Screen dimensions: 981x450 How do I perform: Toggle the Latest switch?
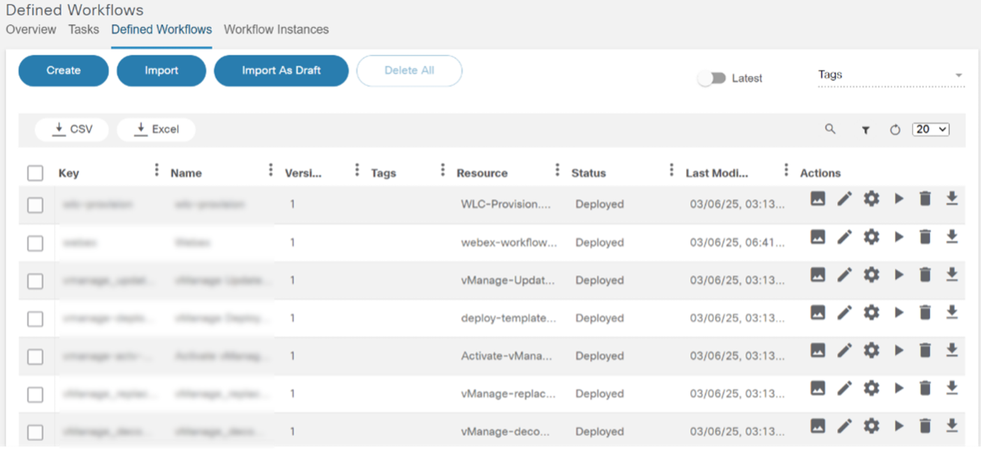pos(712,78)
